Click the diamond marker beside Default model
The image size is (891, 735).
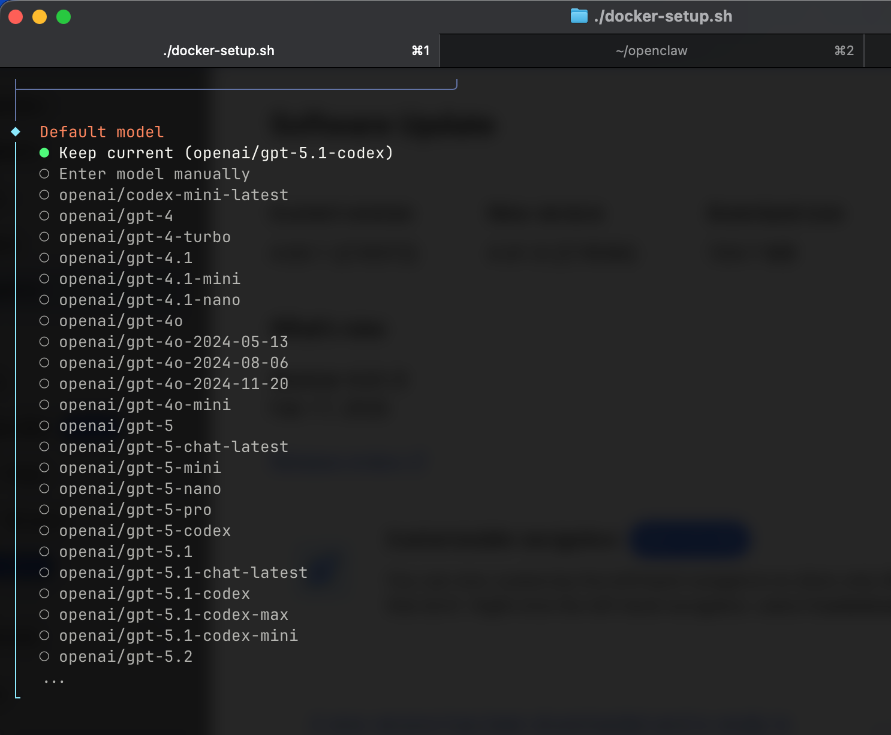click(x=16, y=132)
